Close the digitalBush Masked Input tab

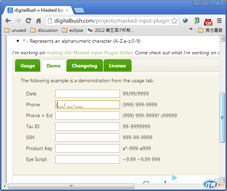point(67,10)
